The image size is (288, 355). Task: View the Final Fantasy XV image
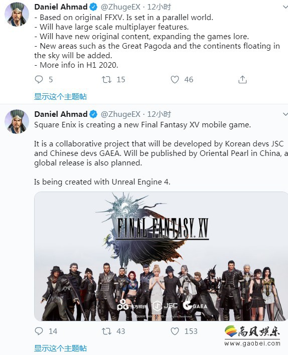point(161,256)
